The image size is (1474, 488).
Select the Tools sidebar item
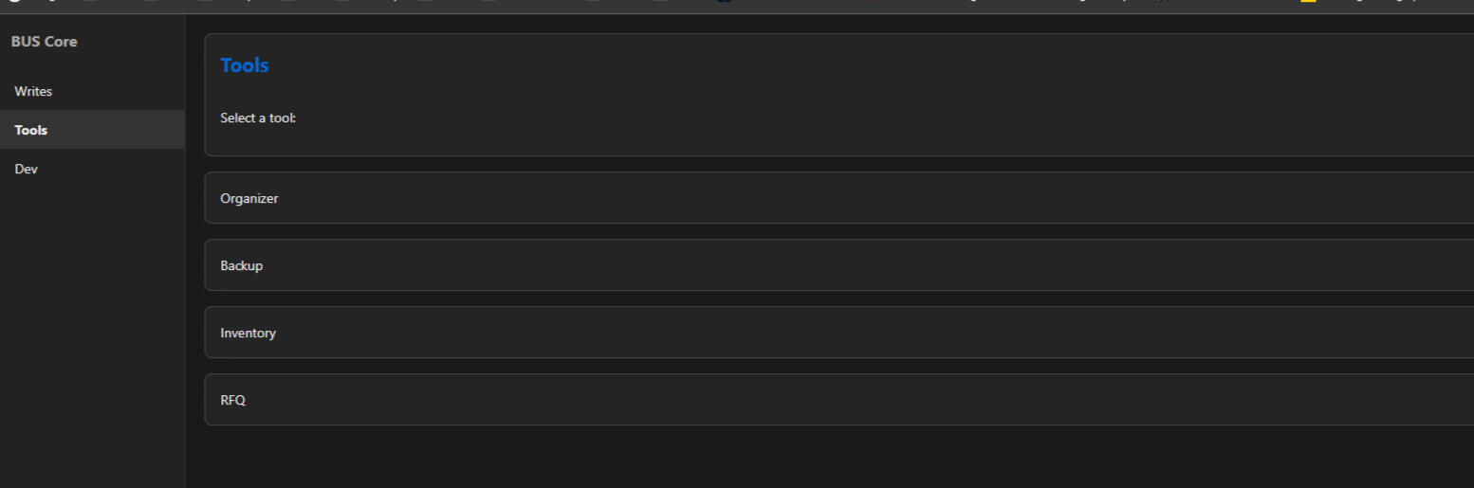pos(92,130)
